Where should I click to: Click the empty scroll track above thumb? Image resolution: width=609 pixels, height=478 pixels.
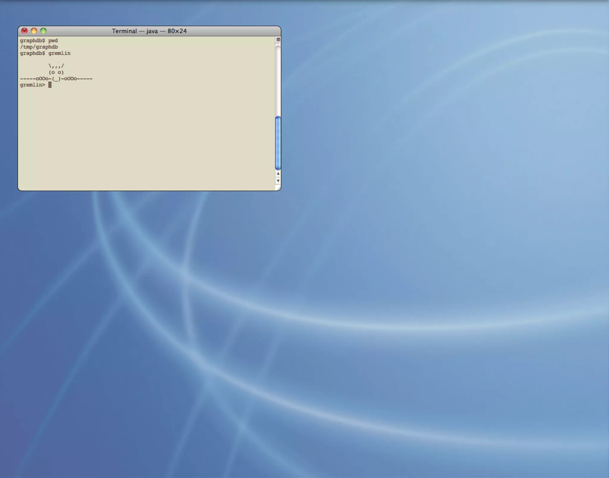click(x=278, y=80)
